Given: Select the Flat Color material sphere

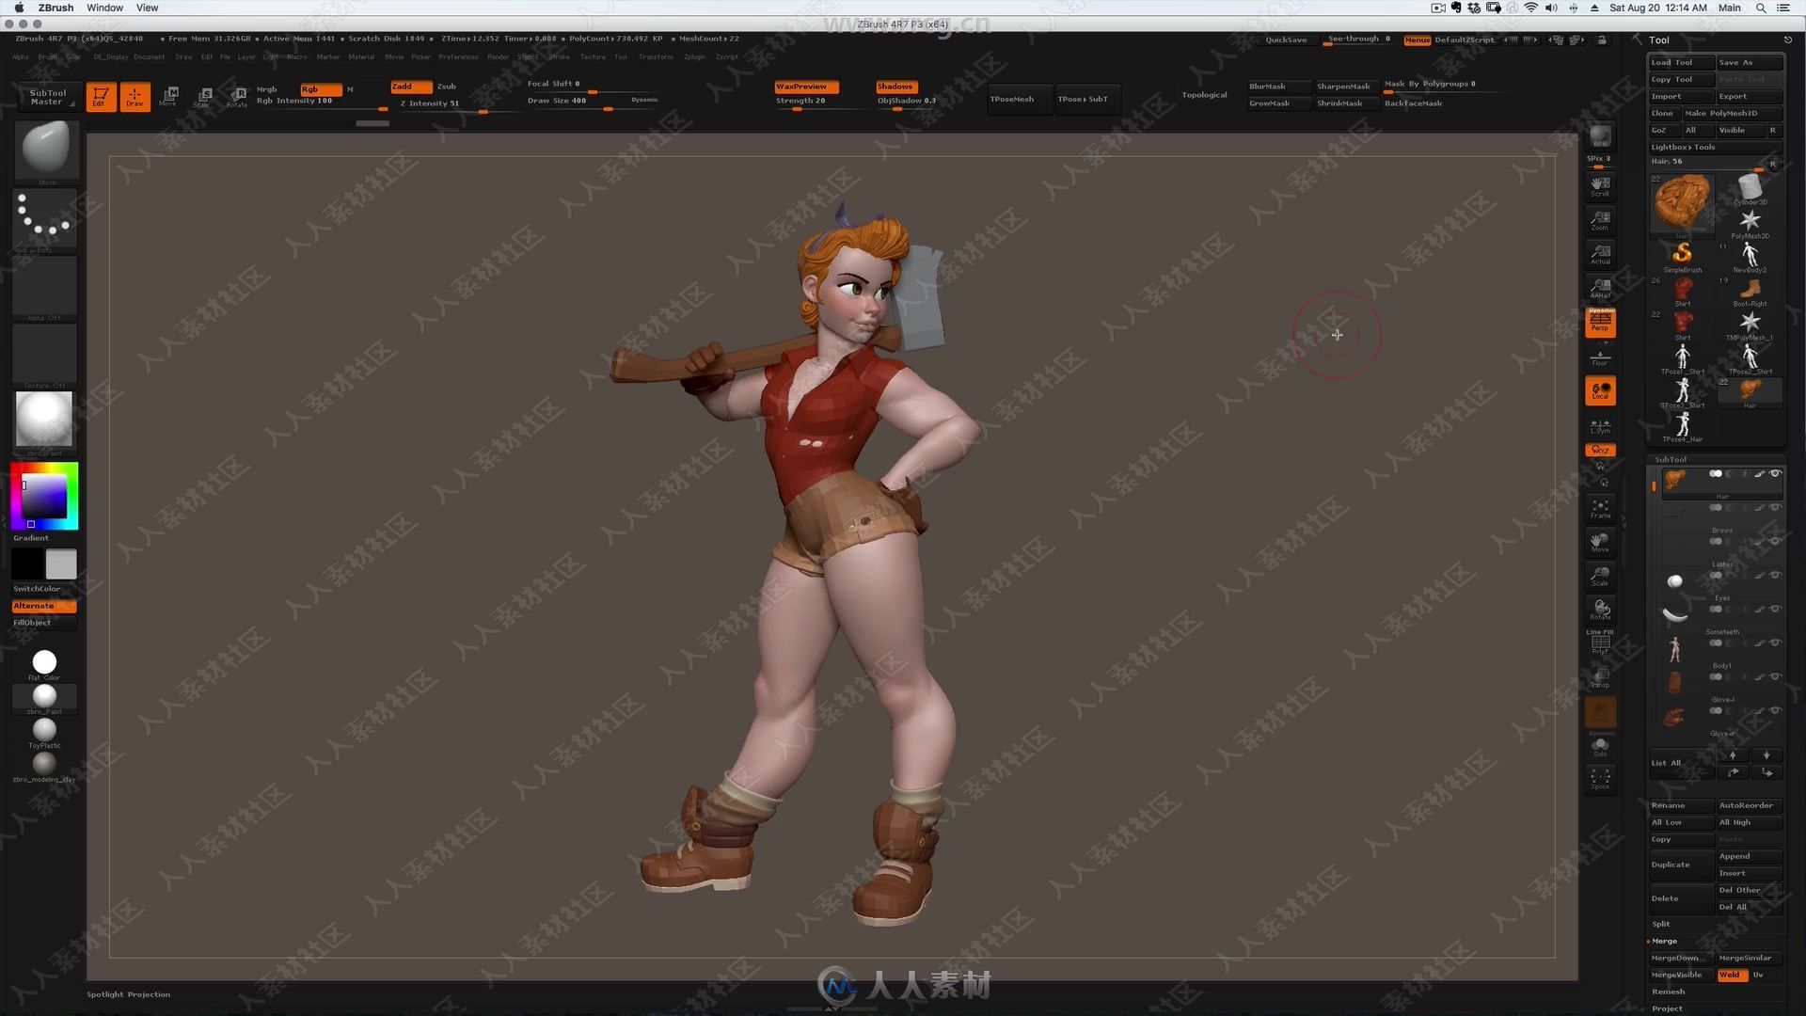Looking at the screenshot, I should [44, 663].
